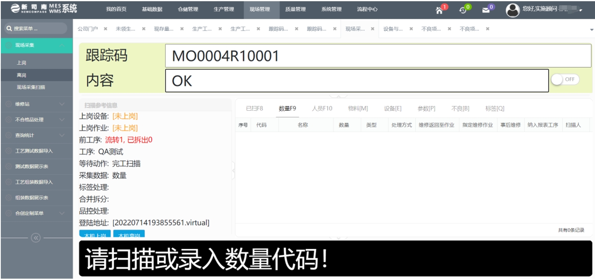This screenshot has height=279, width=595.
Task: Click the gear icon beside 不合格品处理
Action: coord(9,120)
